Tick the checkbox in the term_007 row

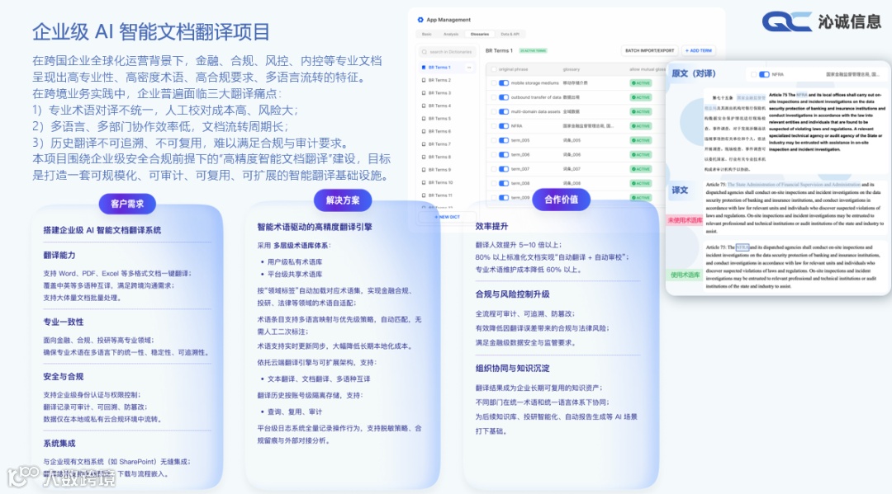pos(493,168)
